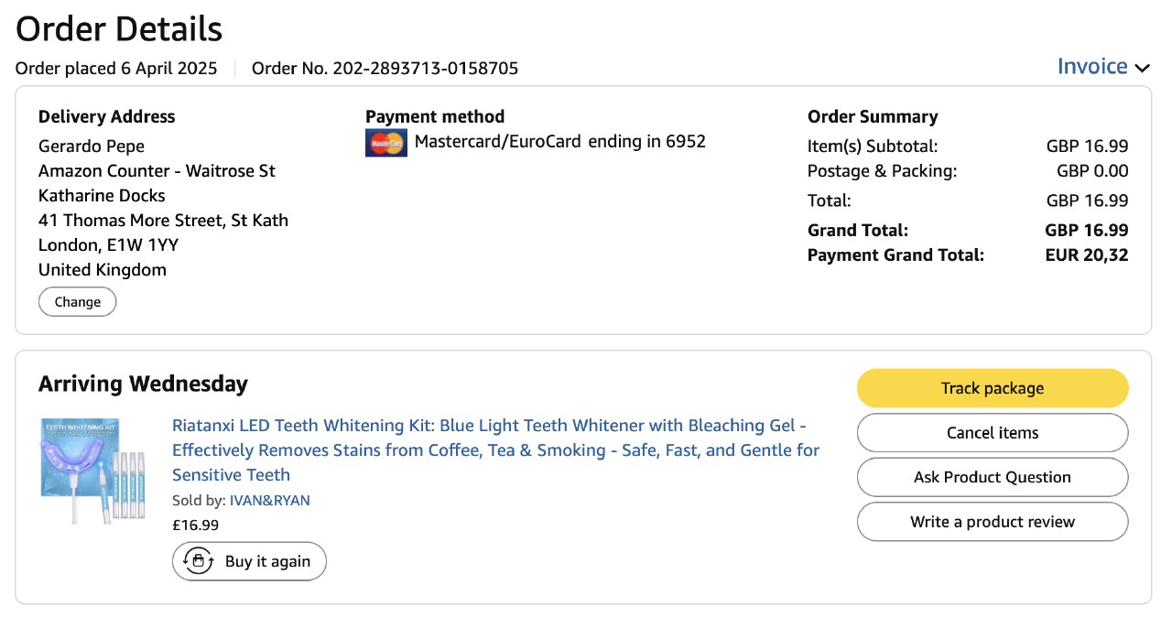Select the Cancel items button
This screenshot has height=628, width=1172.
pyautogui.click(x=992, y=433)
